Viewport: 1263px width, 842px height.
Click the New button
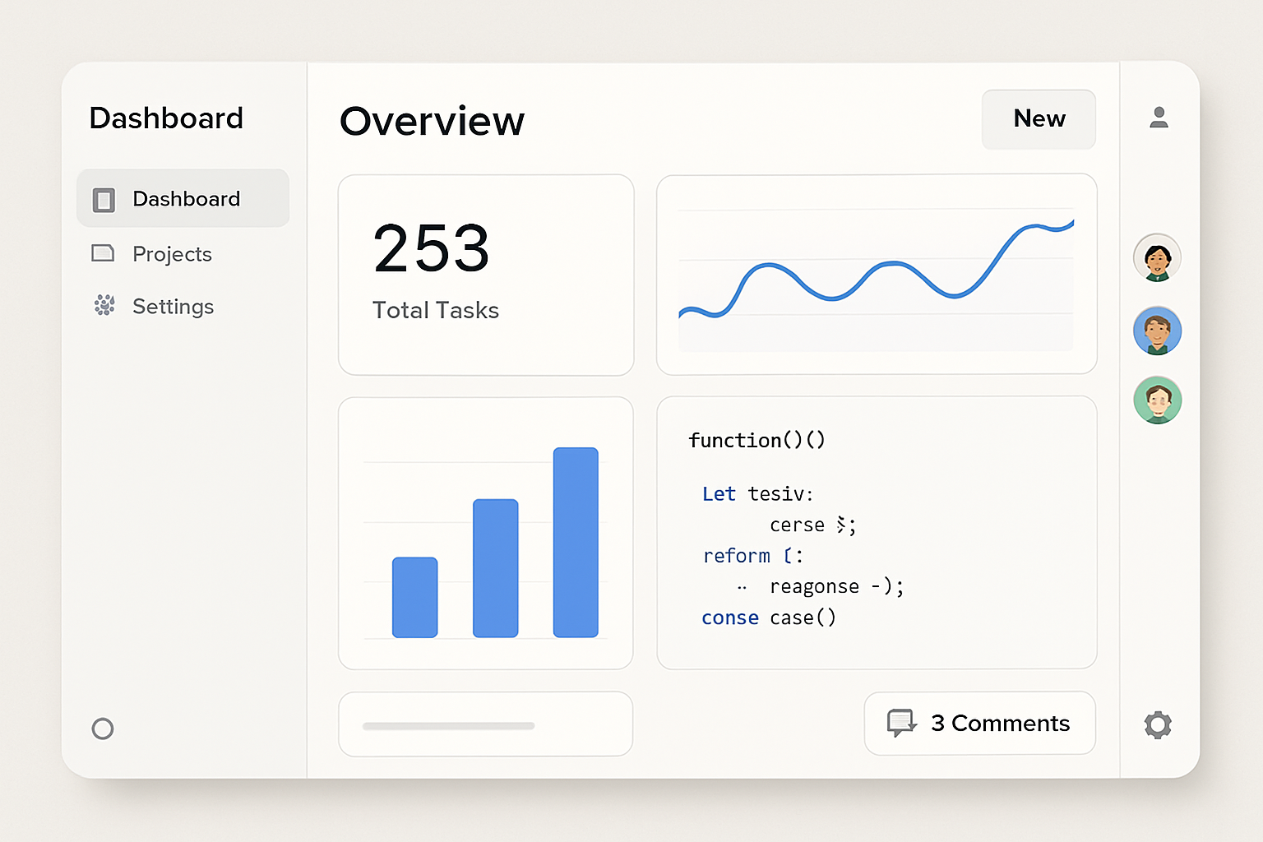point(1039,119)
